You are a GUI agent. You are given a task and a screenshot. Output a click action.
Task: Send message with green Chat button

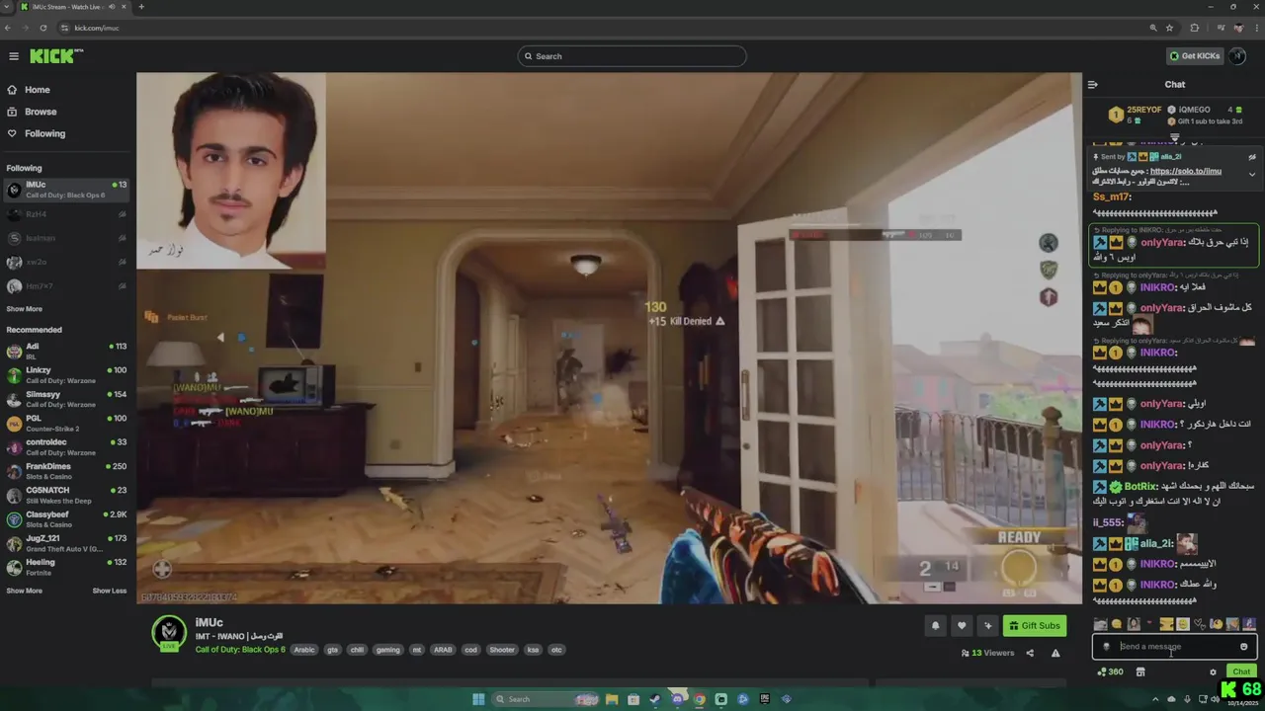point(1241,671)
